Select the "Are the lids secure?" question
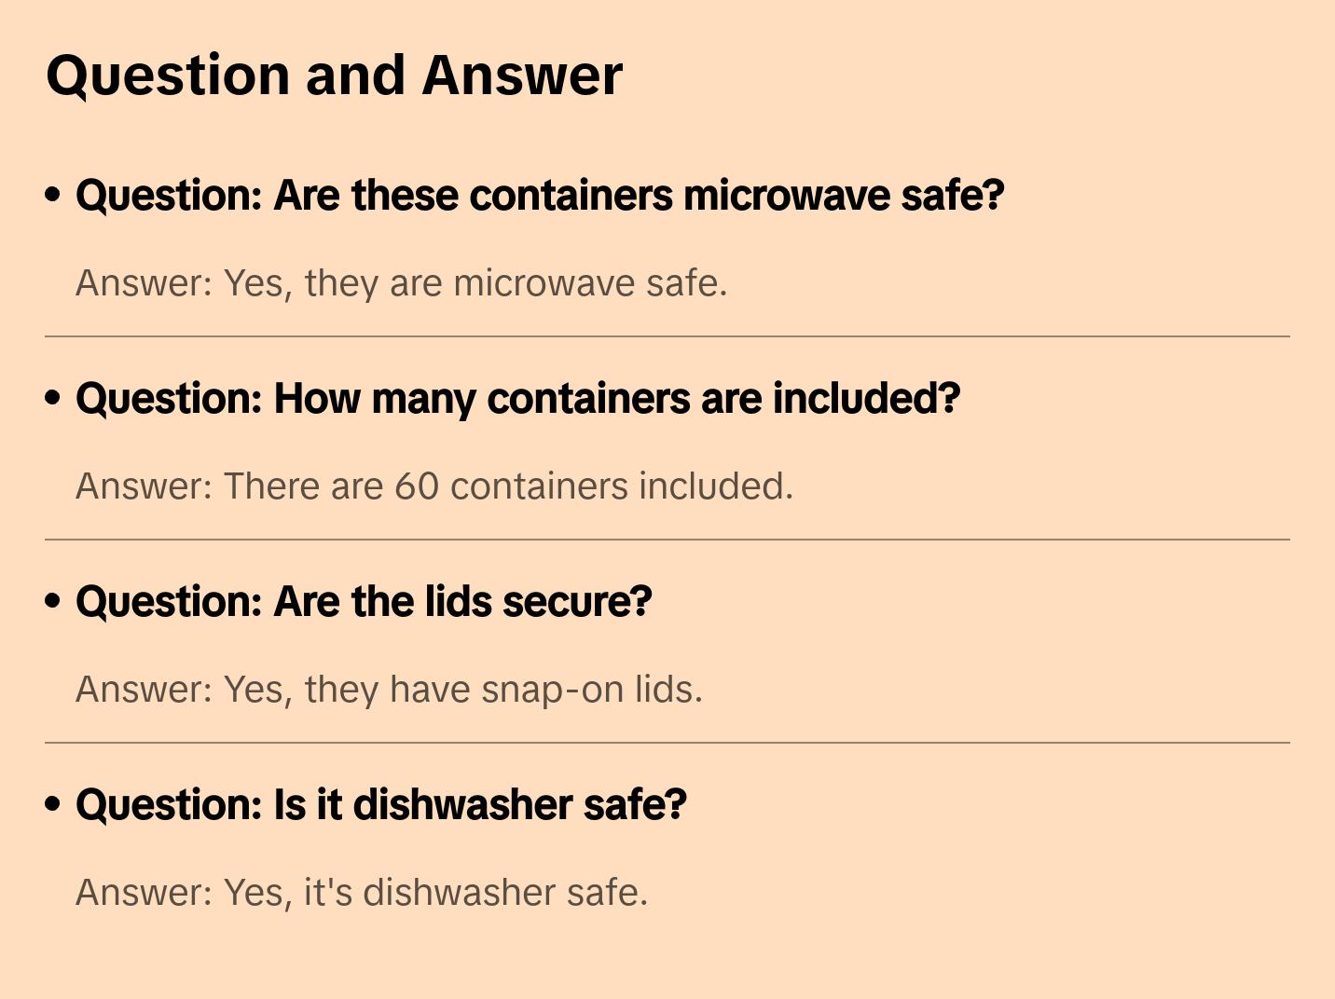 (x=364, y=602)
